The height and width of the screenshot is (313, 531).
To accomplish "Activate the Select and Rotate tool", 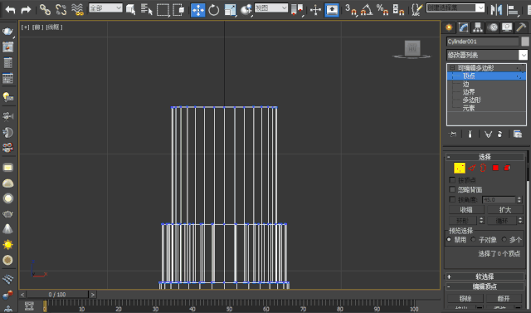I will click(214, 10).
